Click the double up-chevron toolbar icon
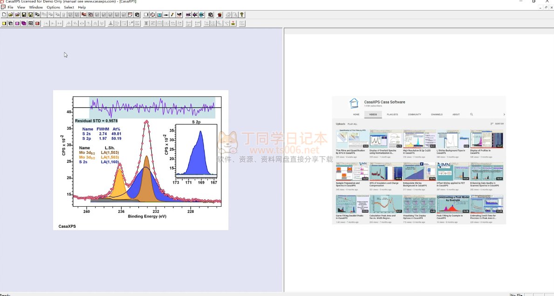 (x=96, y=23)
